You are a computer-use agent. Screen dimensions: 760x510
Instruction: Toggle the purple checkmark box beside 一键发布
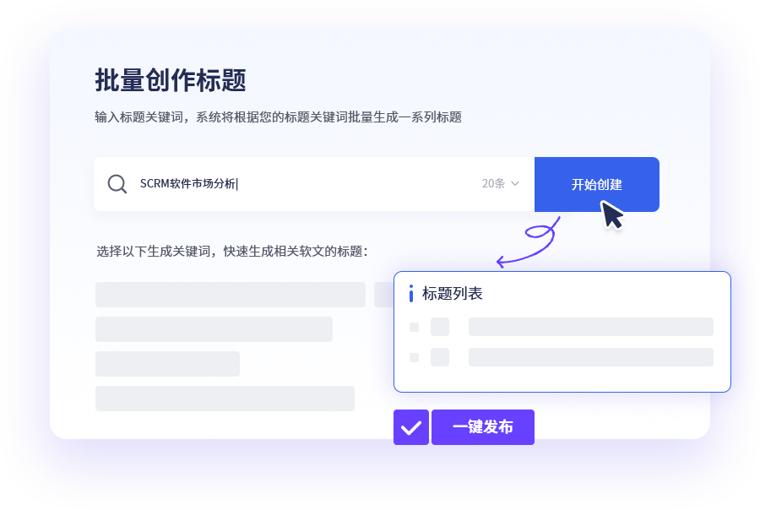pyautogui.click(x=411, y=427)
